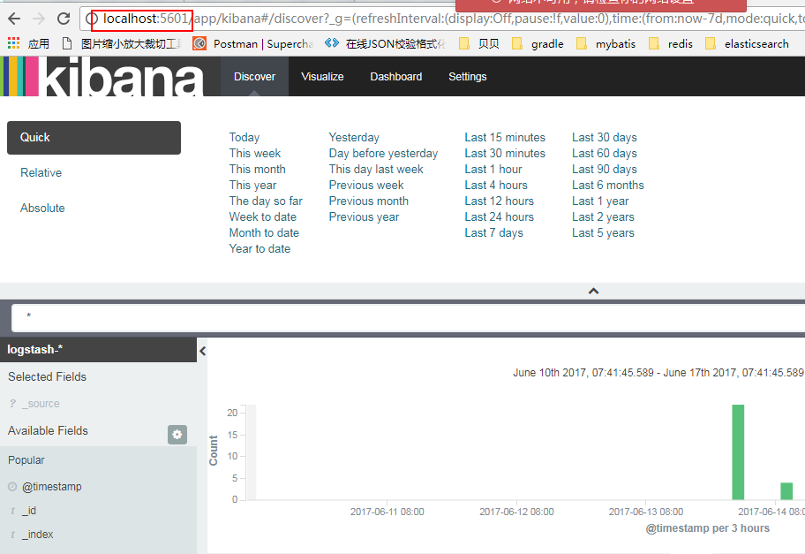The height and width of the screenshot is (554, 805).
Task: Click the site info icon in address bar
Action: tap(92, 19)
